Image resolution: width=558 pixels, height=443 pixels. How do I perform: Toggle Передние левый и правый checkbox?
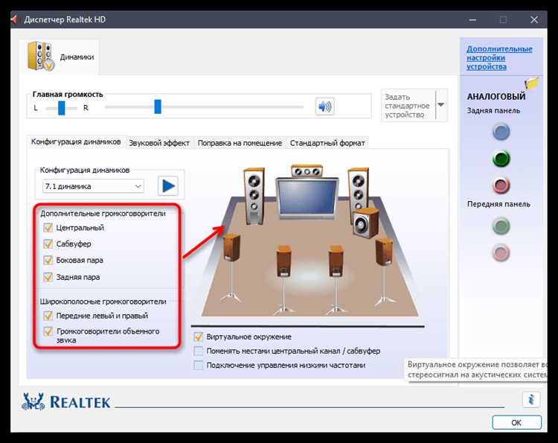pyautogui.click(x=48, y=316)
